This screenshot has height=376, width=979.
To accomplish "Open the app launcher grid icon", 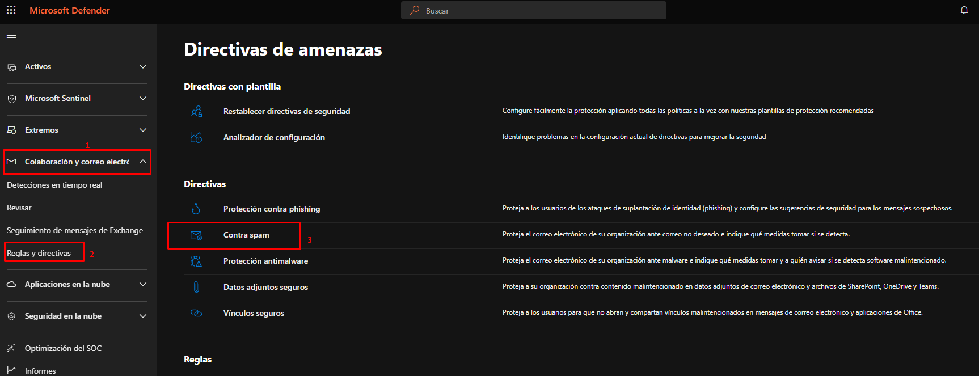I will (x=11, y=10).
